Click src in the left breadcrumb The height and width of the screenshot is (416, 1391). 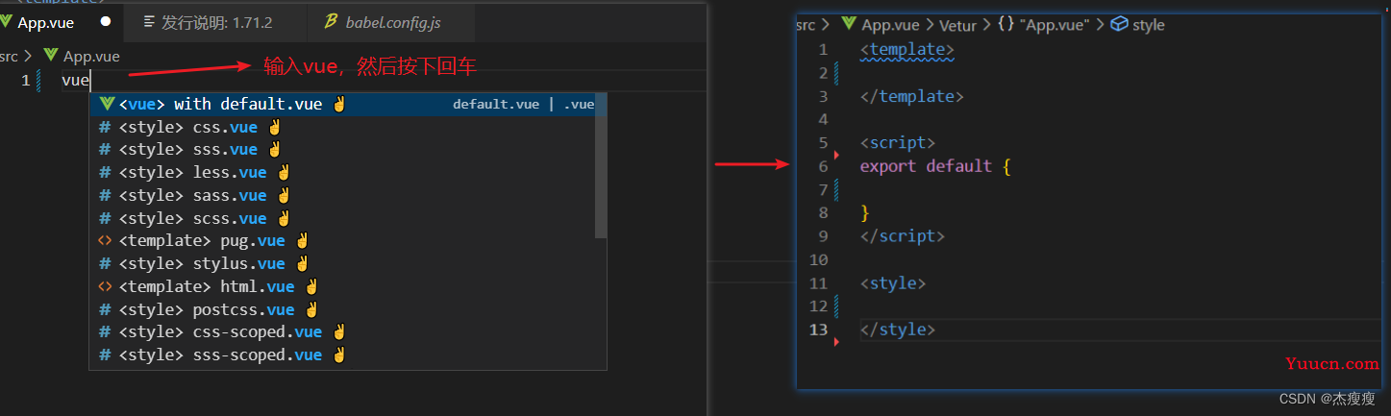[x=9, y=57]
